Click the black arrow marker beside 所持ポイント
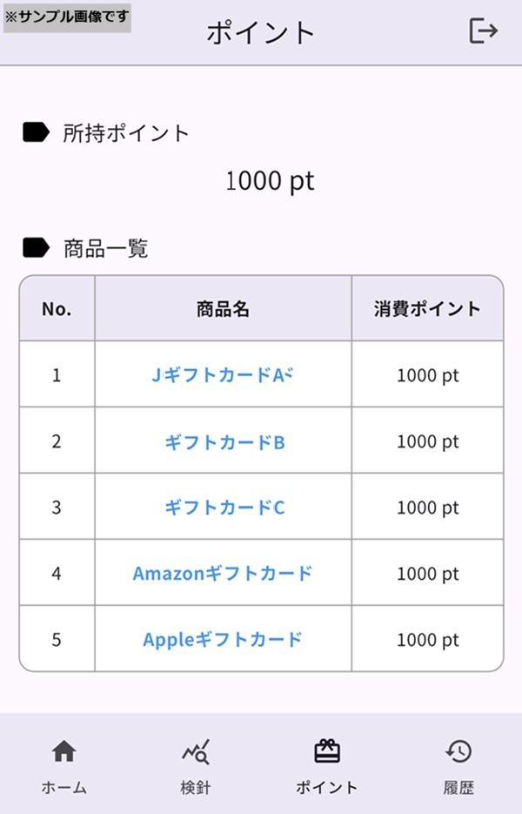This screenshot has width=522, height=814. [34, 132]
